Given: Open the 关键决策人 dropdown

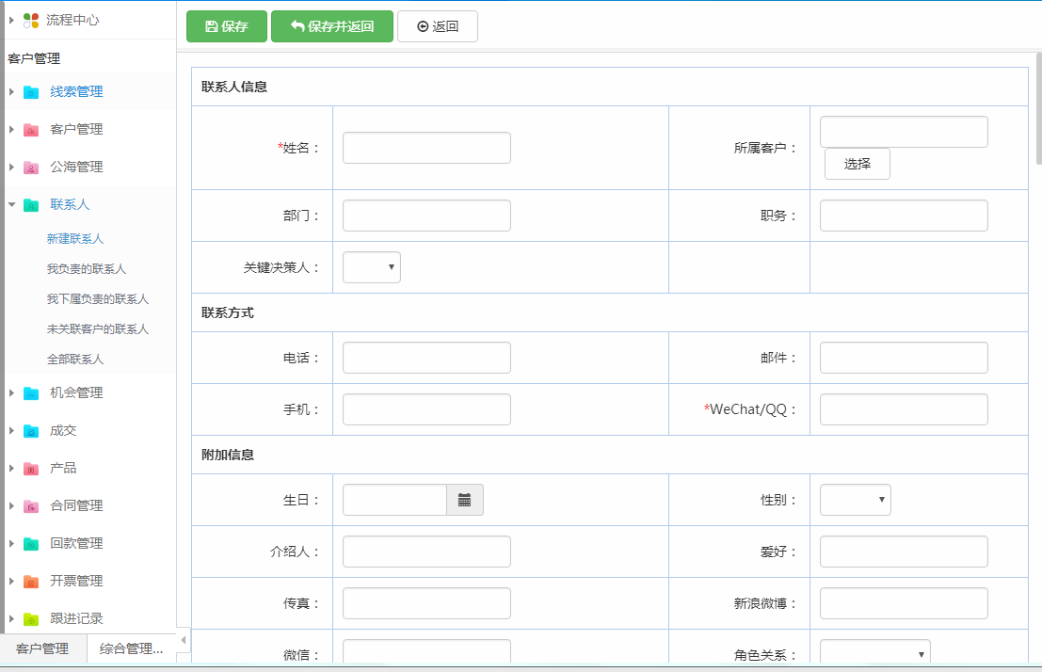Looking at the screenshot, I should coord(372,267).
